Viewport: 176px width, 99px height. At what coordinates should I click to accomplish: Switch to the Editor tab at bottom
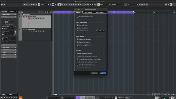pyautogui.click(x=11, y=95)
